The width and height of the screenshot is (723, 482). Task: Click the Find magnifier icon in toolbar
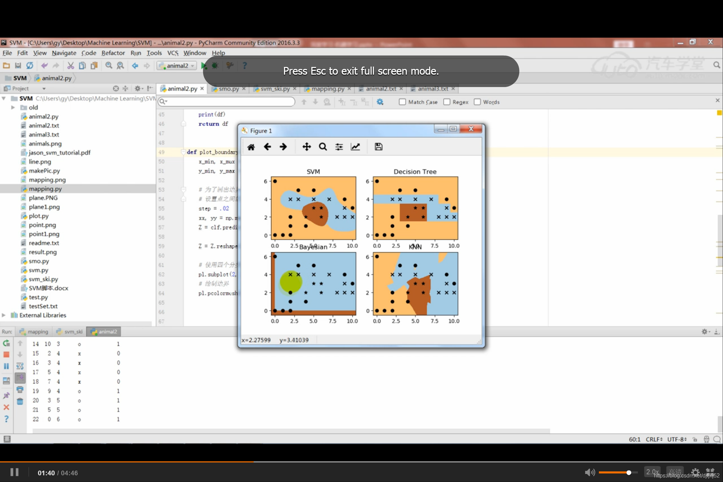109,66
